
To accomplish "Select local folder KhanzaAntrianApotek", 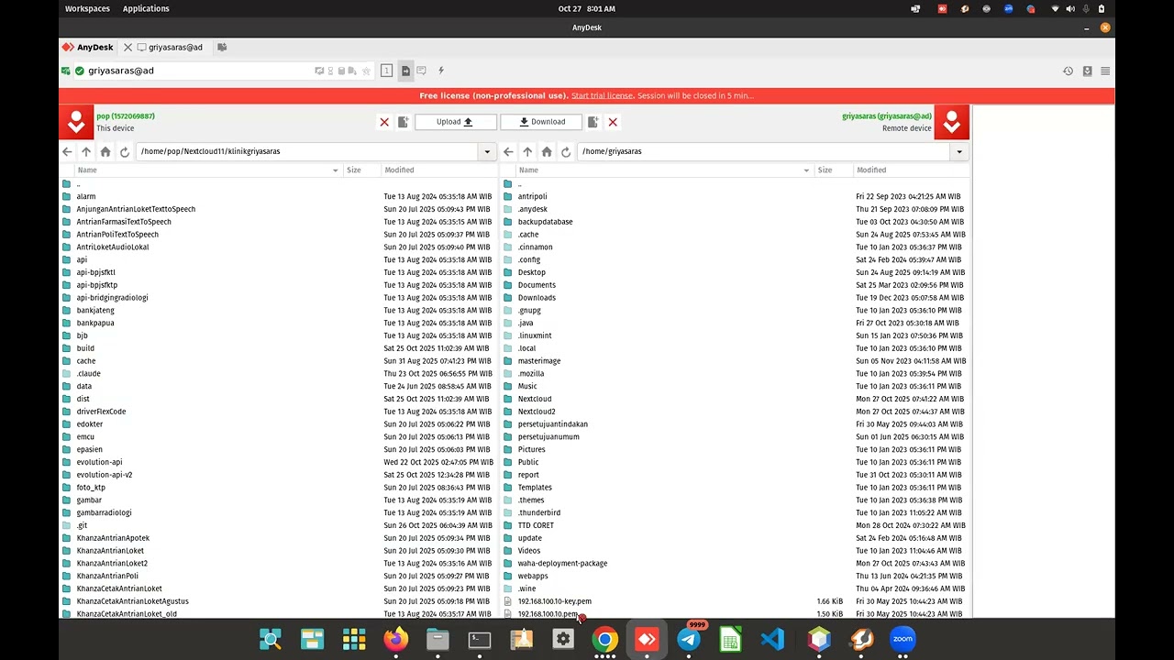I will click(x=113, y=538).
